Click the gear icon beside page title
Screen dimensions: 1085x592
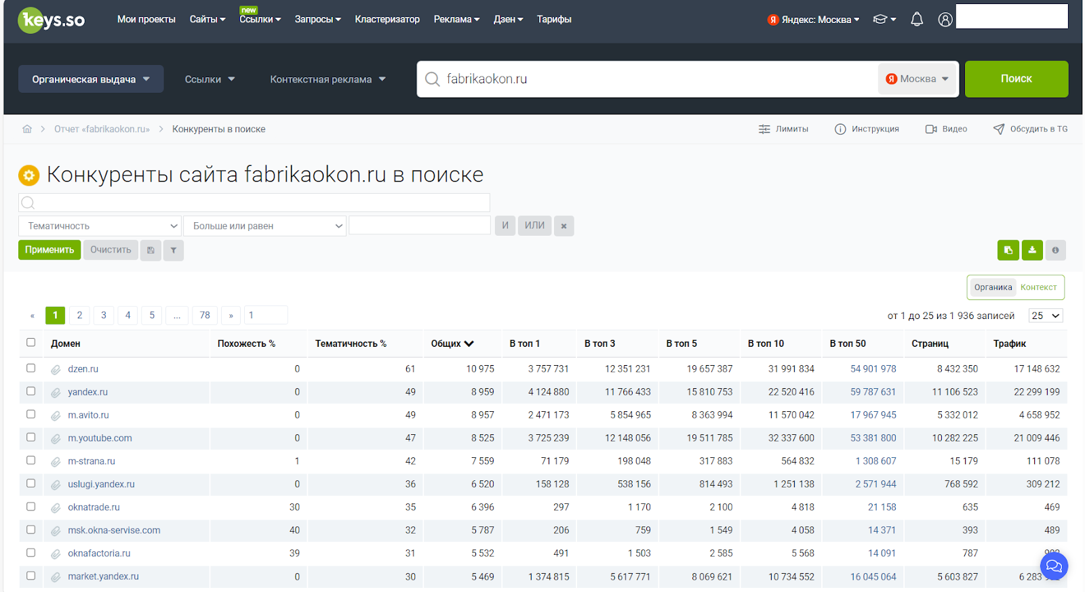click(x=28, y=176)
